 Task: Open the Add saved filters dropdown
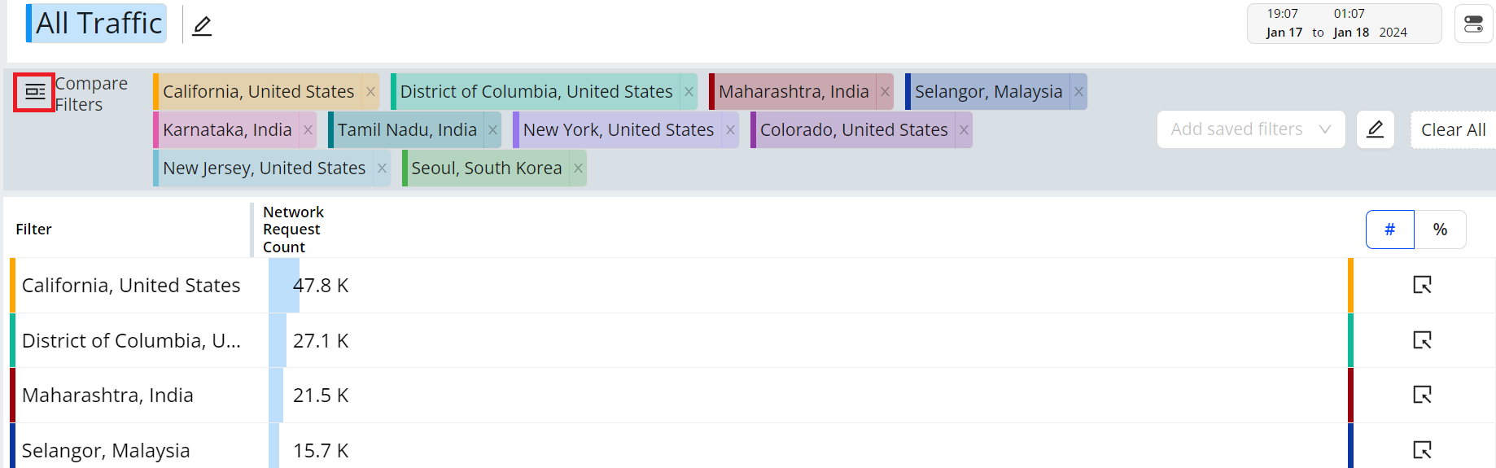pos(1250,129)
